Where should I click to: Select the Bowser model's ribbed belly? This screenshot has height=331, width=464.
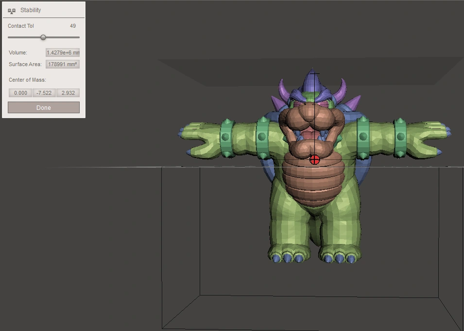point(313,185)
